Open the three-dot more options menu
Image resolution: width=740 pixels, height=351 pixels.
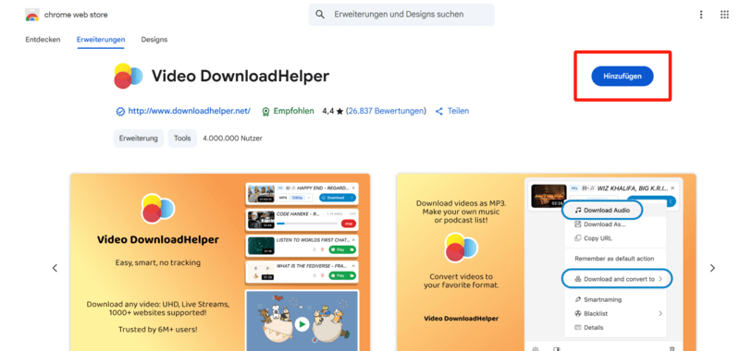click(x=701, y=15)
